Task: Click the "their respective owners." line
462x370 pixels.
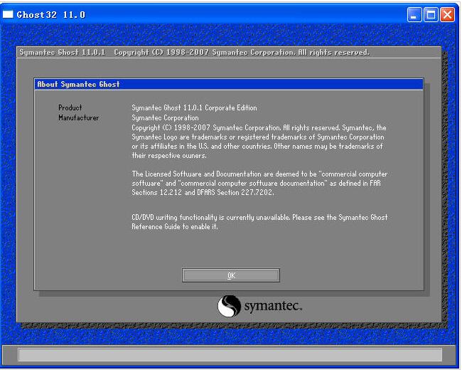Action: [x=169, y=156]
